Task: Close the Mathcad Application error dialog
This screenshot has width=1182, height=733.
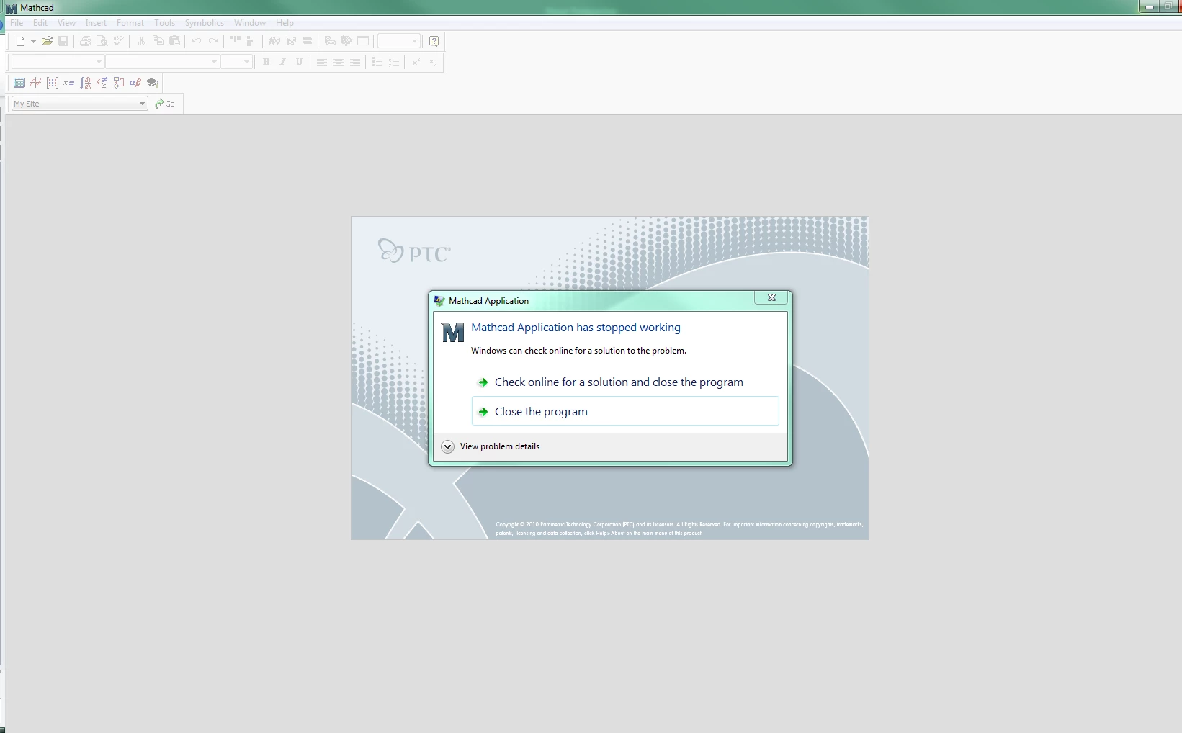Action: tap(771, 297)
